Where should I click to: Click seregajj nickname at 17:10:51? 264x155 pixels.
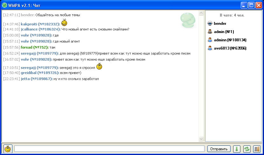(40, 68)
